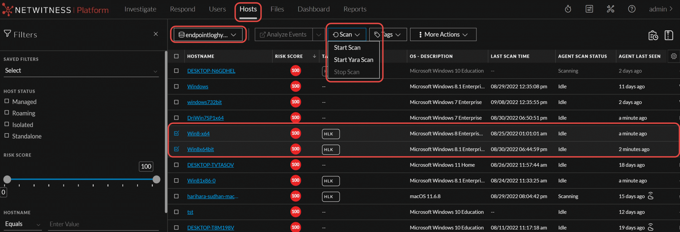Click the table column settings gear icon
Viewport: 680px width, 232px height.
(x=674, y=56)
